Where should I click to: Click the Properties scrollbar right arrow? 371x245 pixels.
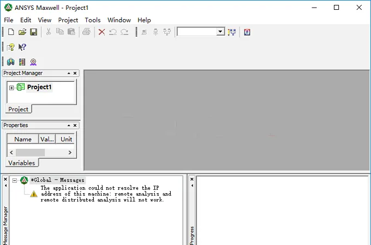(x=70, y=152)
